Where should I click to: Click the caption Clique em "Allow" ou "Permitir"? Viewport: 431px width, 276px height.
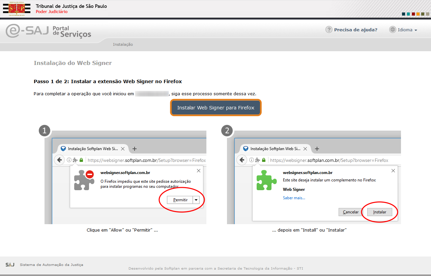click(x=122, y=230)
